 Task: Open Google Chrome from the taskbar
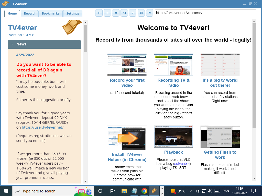144,191
